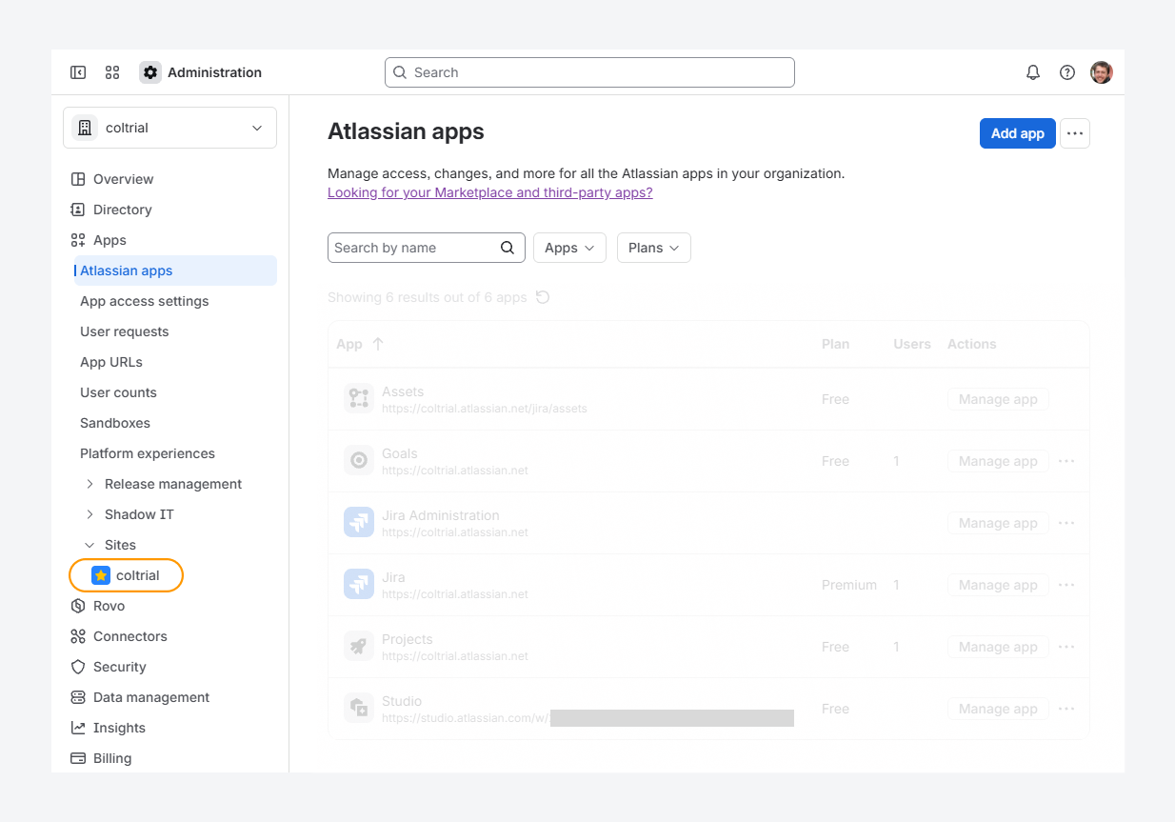Collapse the Sites section
The width and height of the screenshot is (1175, 822).
pyautogui.click(x=90, y=545)
